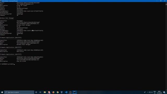Open the round clock-like app on taskbar

pos(70,92)
